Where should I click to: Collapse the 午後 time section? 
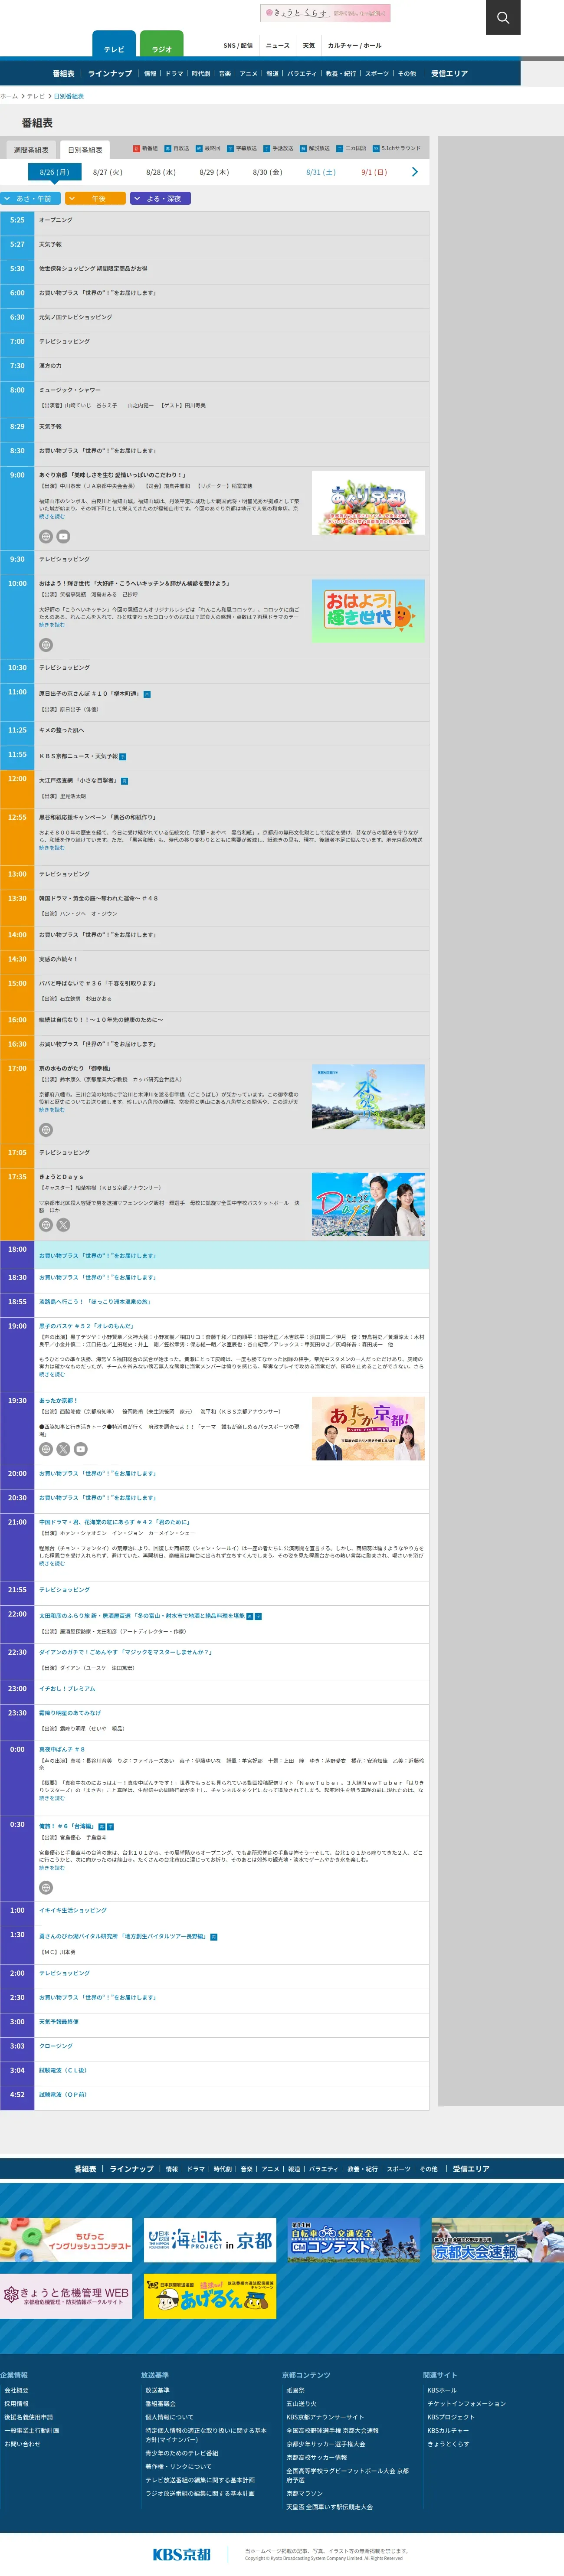(x=96, y=198)
